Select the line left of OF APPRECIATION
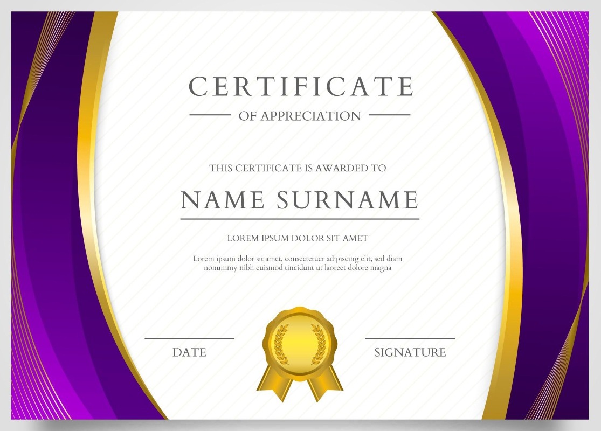 210,115
